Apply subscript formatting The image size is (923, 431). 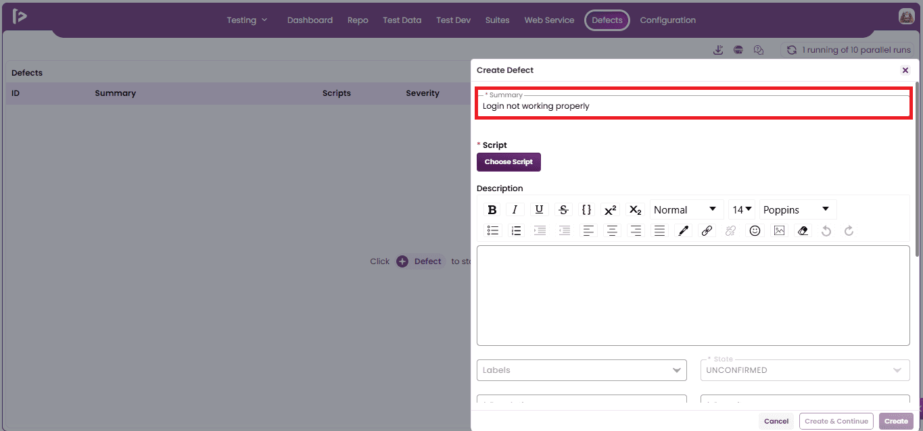click(635, 209)
